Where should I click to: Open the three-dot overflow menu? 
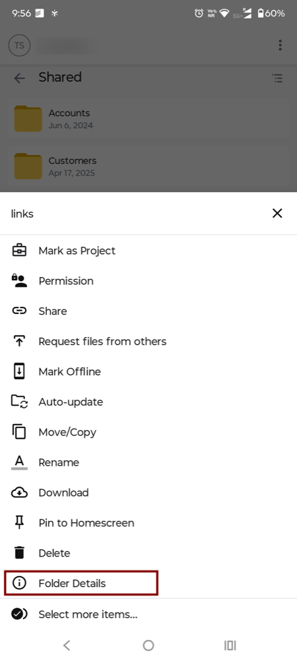(280, 45)
